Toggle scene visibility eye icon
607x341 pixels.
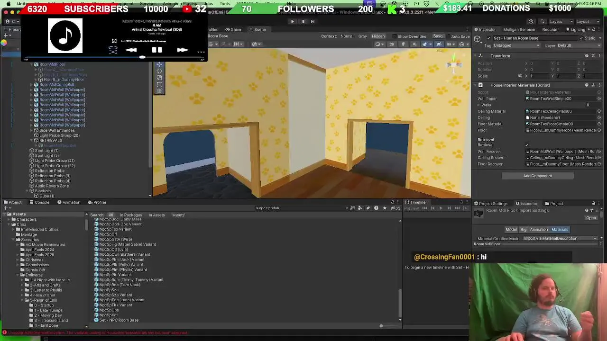[x=439, y=44]
